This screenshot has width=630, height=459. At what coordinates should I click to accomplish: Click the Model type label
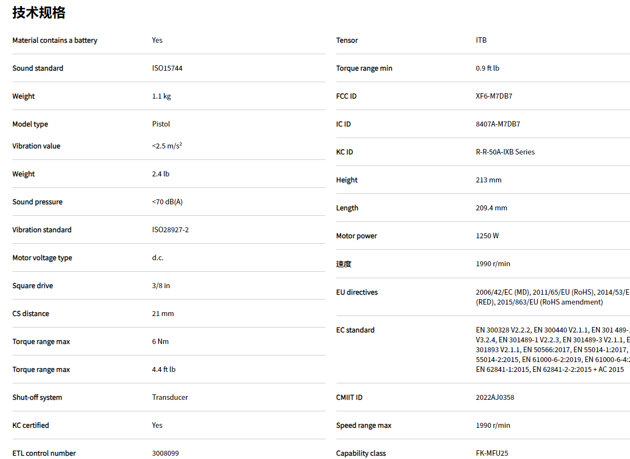click(x=30, y=124)
